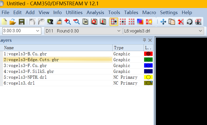This screenshot has width=207, height=125.
Task: Click the Delete red X icon
Action: point(181,22)
